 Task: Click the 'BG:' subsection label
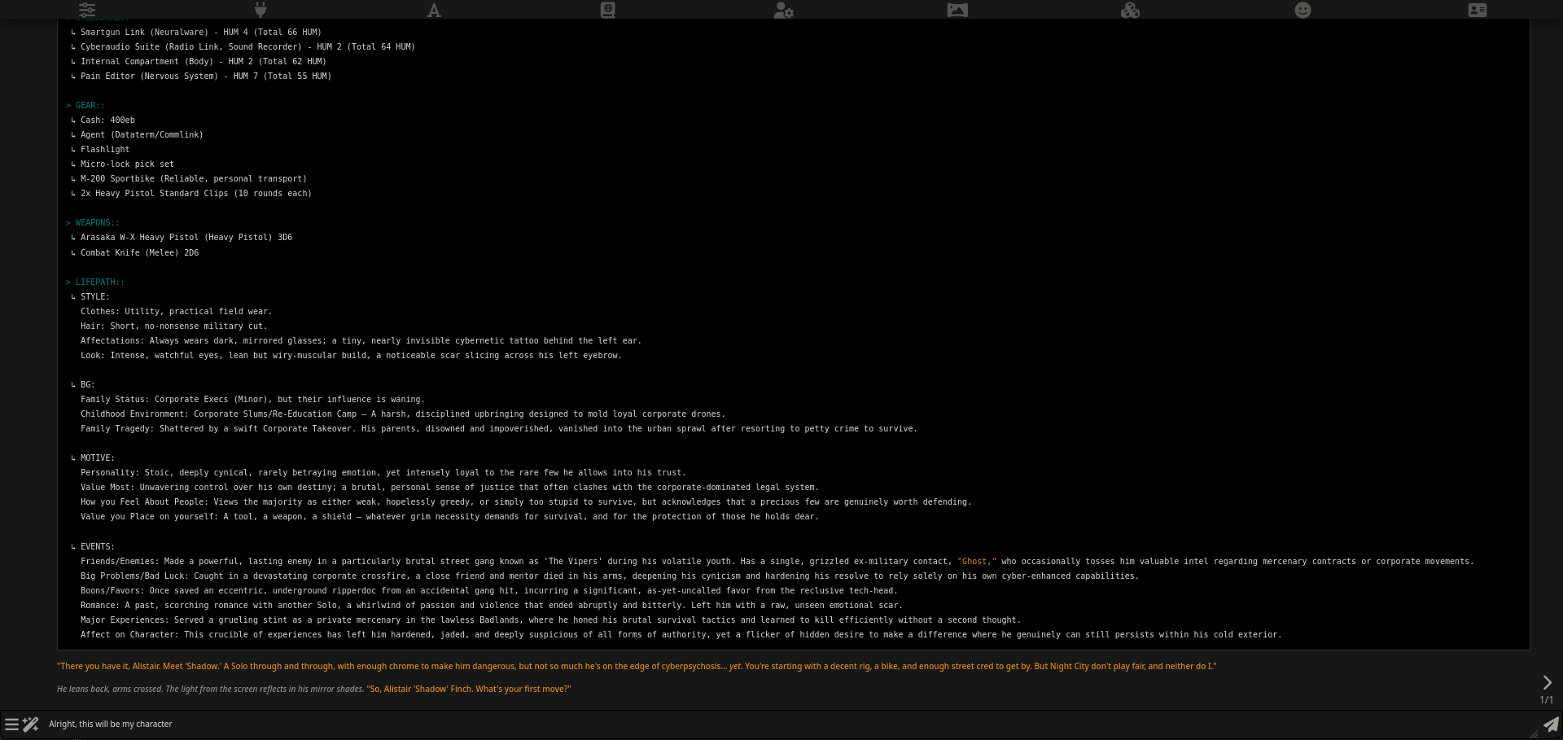(87, 385)
